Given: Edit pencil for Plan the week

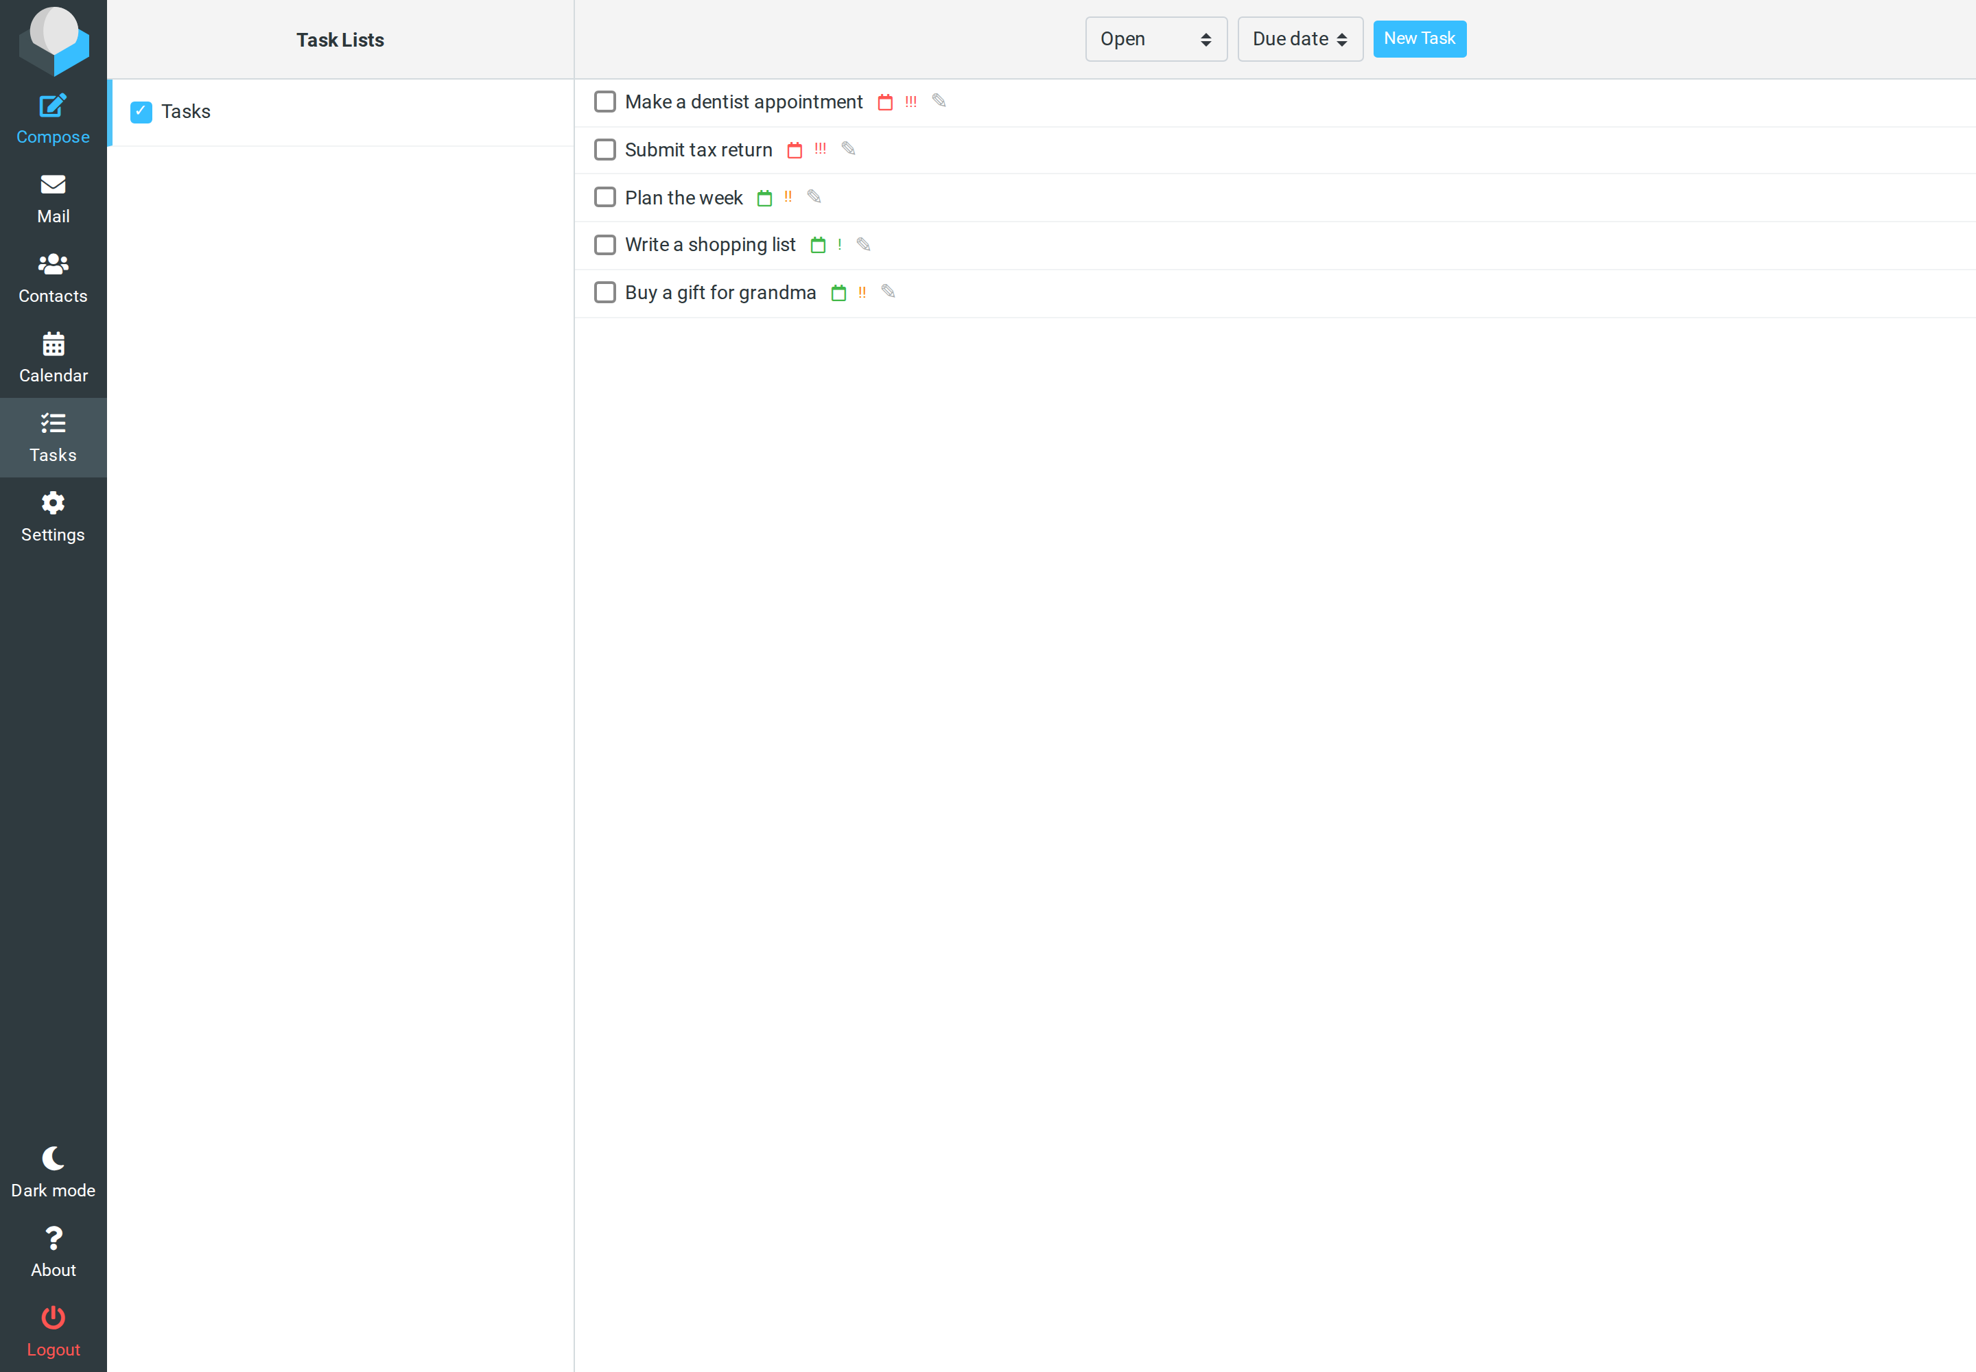Looking at the screenshot, I should 814,197.
